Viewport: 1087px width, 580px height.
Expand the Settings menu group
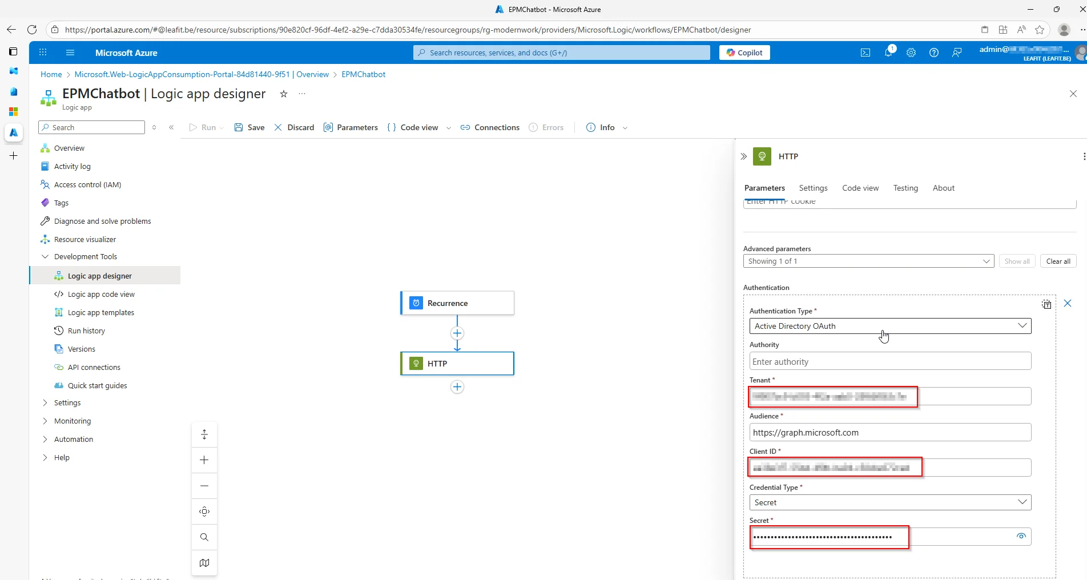click(x=45, y=403)
